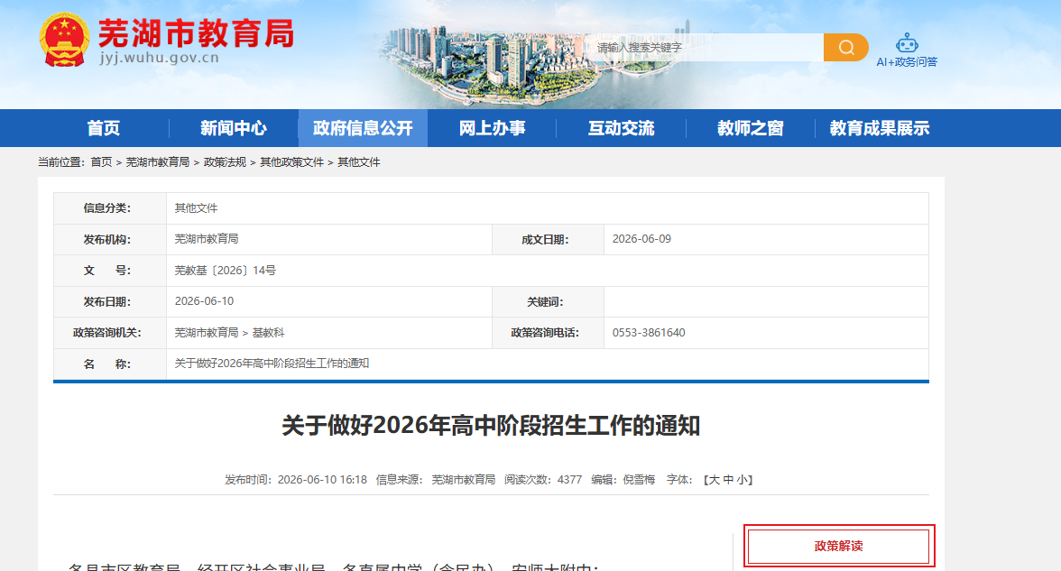
Task: Open the 互动交流 navigation item
Action: click(621, 128)
